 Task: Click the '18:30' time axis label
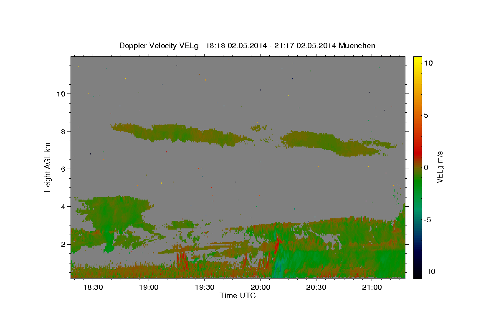point(93,288)
